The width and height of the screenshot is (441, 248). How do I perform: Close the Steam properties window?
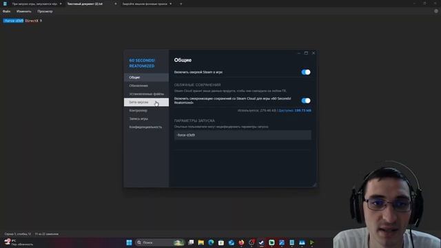[314, 53]
